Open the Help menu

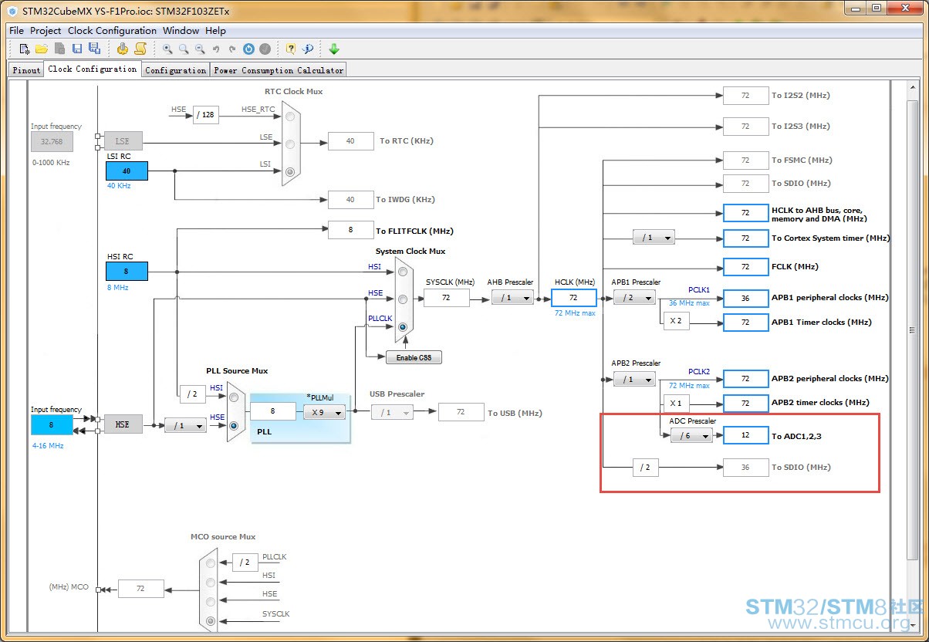pos(215,31)
